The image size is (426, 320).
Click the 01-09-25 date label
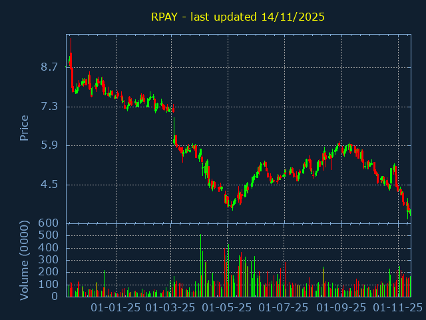coord(341,307)
